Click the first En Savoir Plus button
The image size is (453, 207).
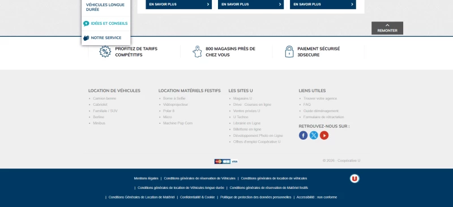pyautogui.click(x=178, y=5)
